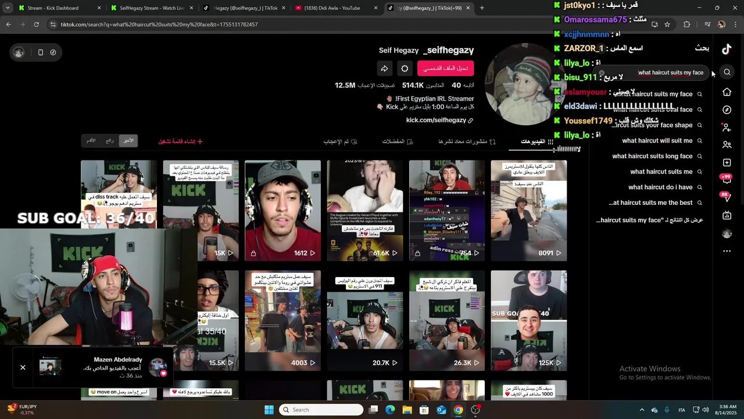Open the LIVE TV icon in sidebar
744x419 pixels.
pyautogui.click(x=727, y=215)
